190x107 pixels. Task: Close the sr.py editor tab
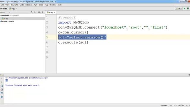pos(54,12)
